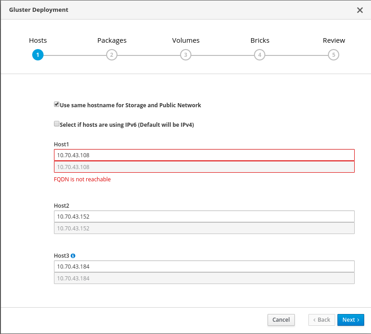371x334 pixels.
Task: Click the Back button
Action: [322, 320]
